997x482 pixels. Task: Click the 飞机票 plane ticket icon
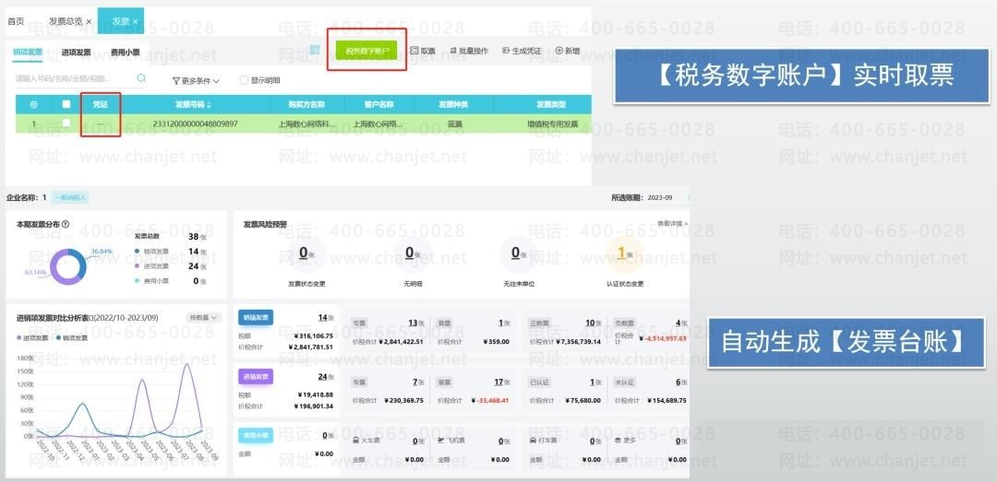point(442,441)
